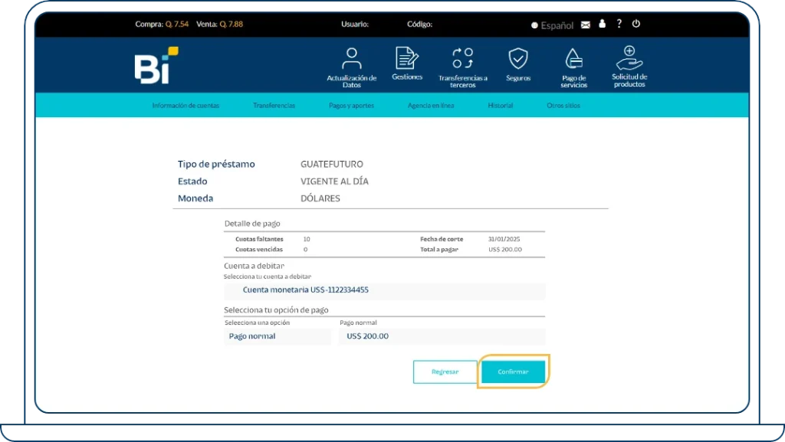
Task: Click the Regresar button
Action: coord(445,372)
